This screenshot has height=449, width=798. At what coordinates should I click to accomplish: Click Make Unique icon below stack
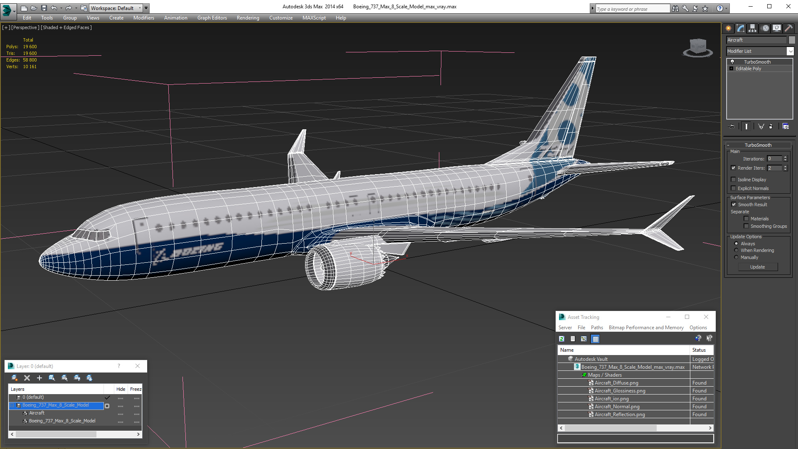tap(761, 126)
